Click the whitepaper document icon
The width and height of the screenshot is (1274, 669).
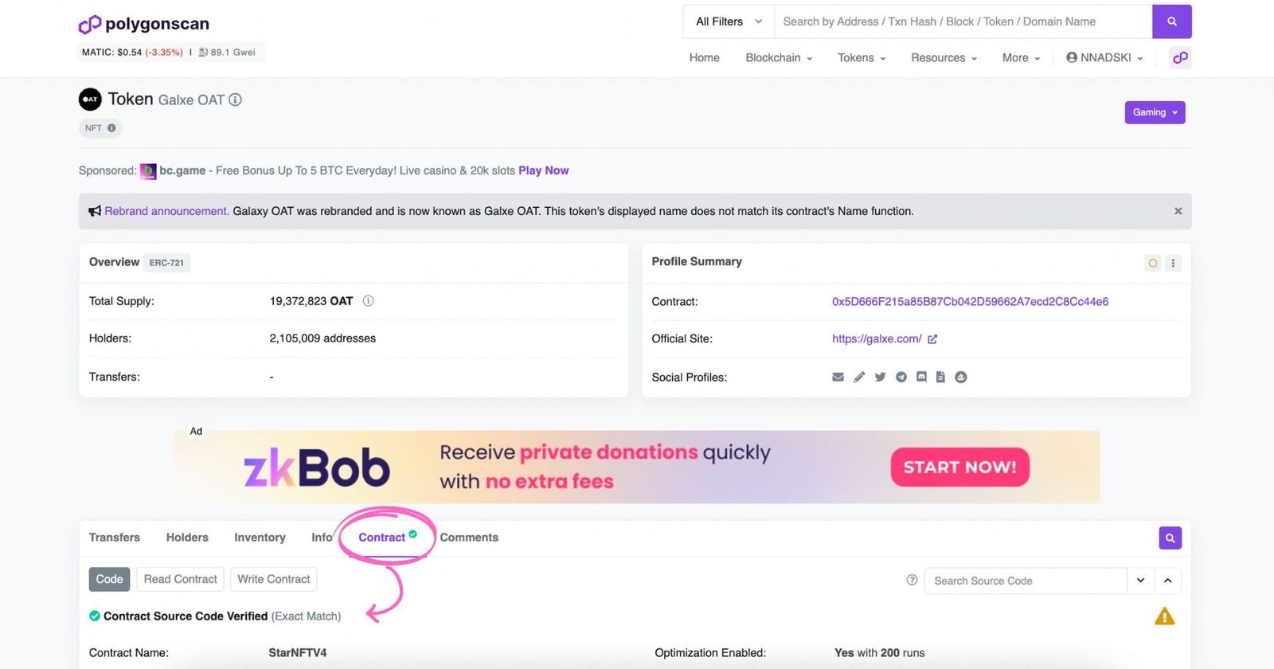click(x=940, y=377)
